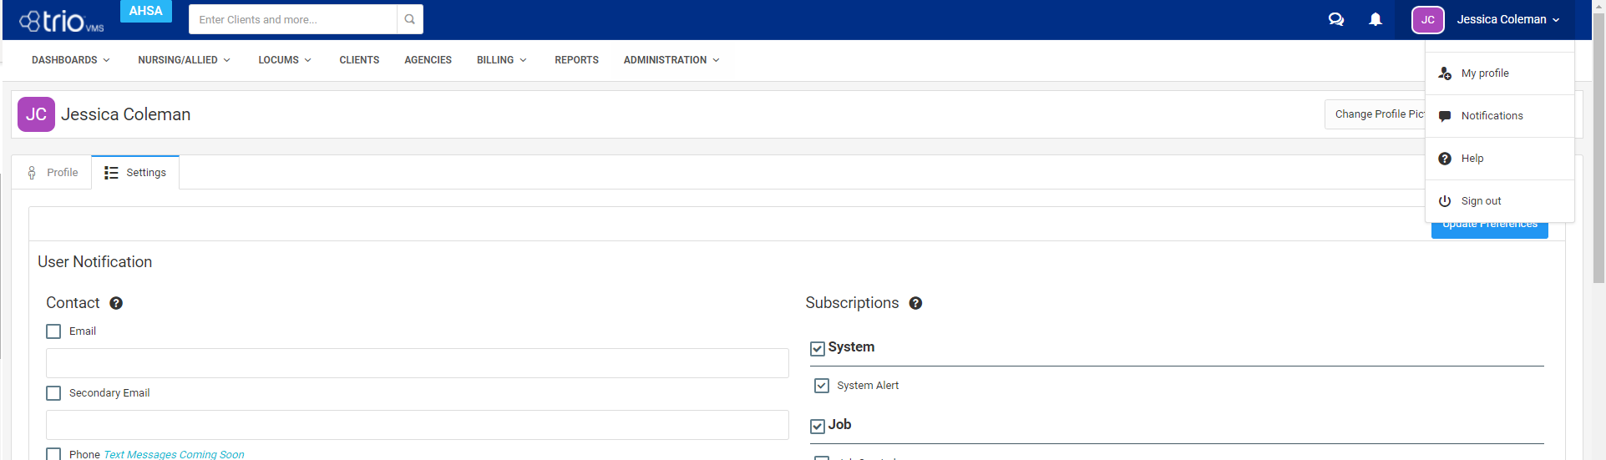Viewport: 1606px width, 460px height.
Task: Select Sign out from user menu
Action: pyautogui.click(x=1481, y=201)
